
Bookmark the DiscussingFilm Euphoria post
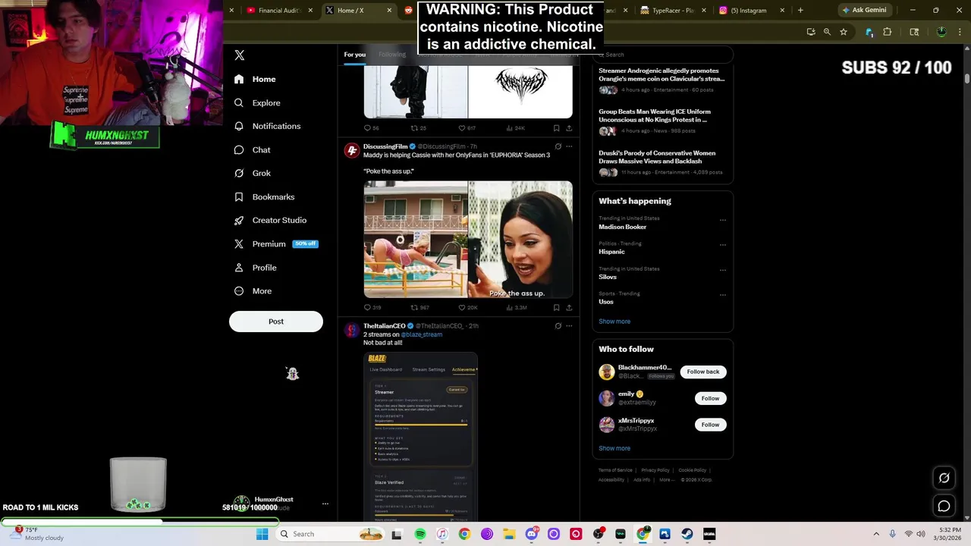tap(556, 307)
